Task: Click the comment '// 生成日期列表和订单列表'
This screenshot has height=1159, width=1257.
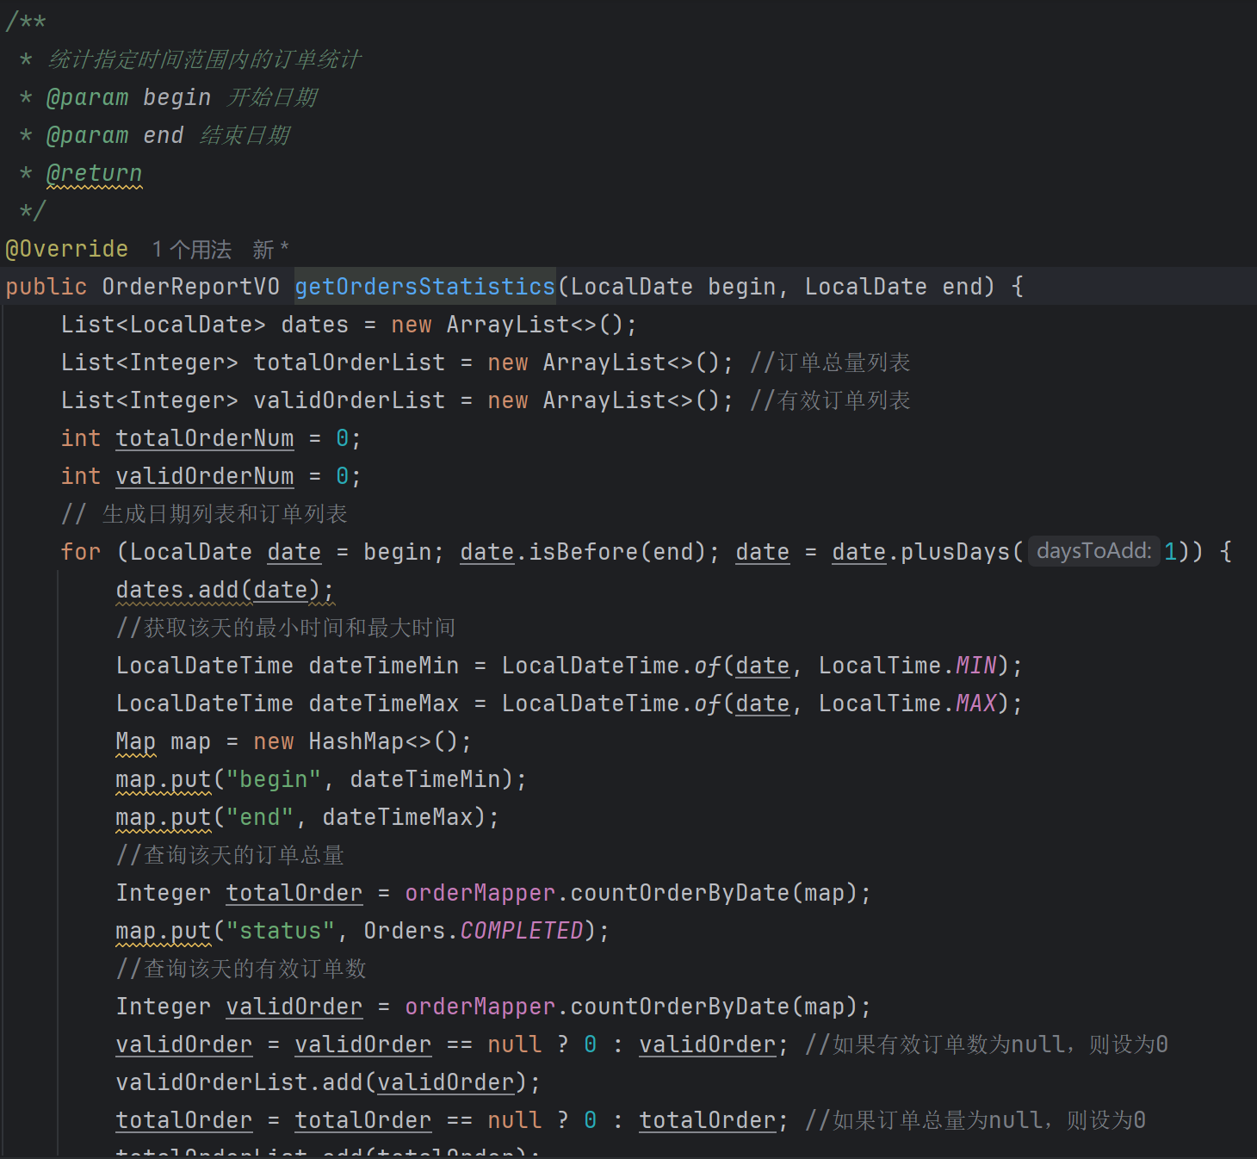Action: pyautogui.click(x=204, y=514)
